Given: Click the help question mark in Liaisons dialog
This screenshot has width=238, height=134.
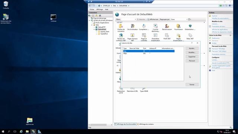Looking at the screenshot, I should tap(192, 43).
